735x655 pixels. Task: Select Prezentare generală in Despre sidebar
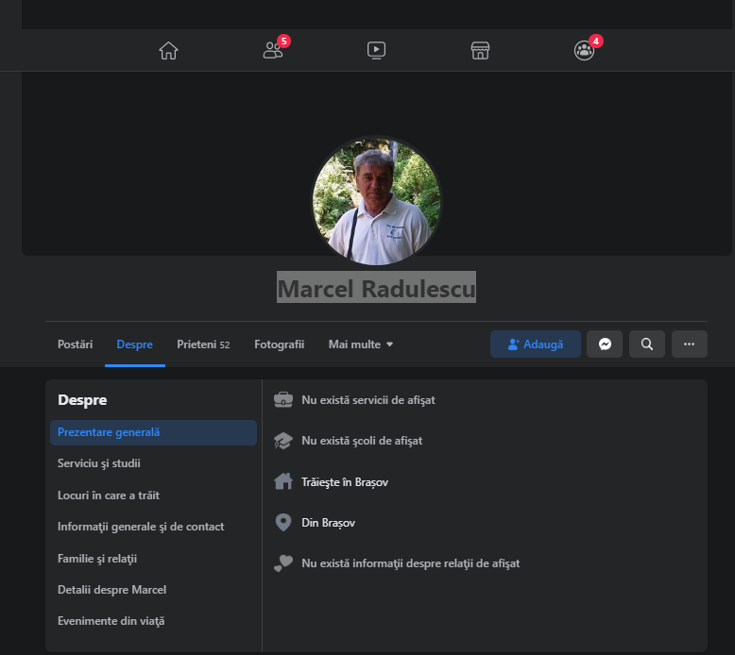click(x=153, y=432)
